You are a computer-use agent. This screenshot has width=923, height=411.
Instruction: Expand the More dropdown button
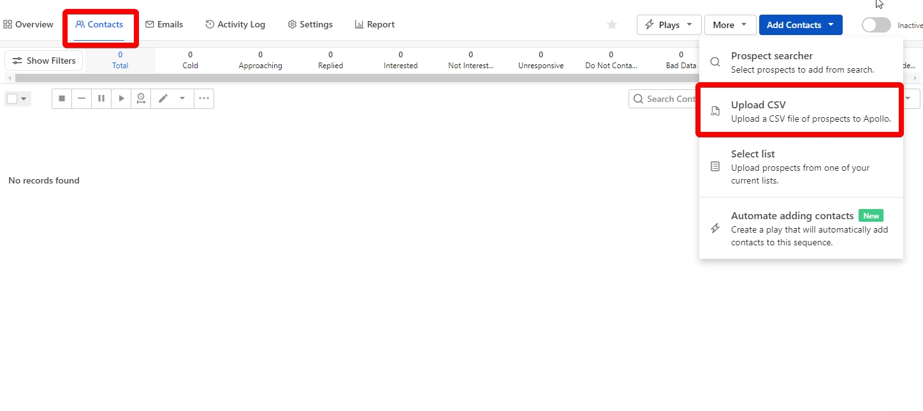pos(730,25)
